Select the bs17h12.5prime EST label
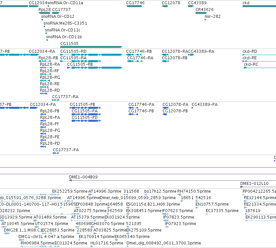The height and width of the screenshot is (248, 276). [x=160, y=191]
